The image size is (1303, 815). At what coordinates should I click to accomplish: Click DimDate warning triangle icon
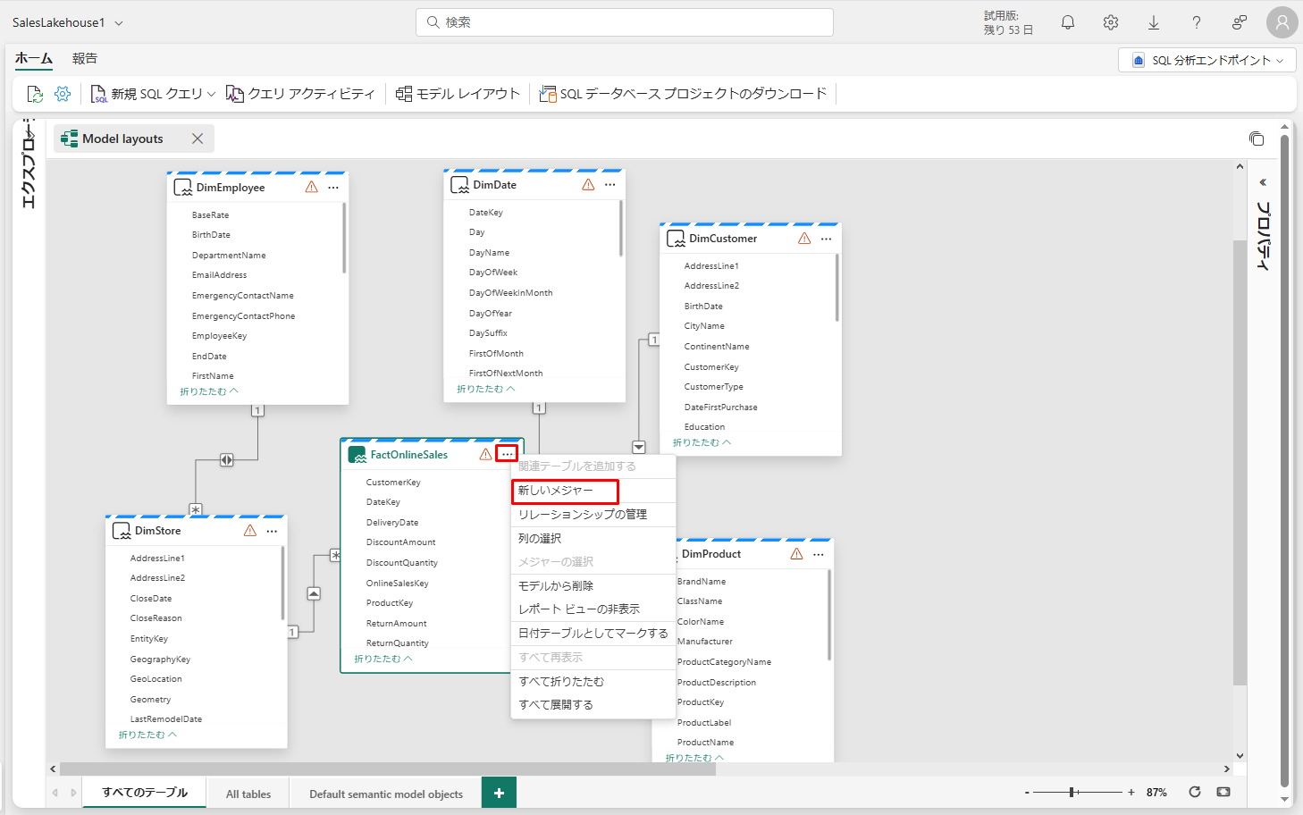coord(588,185)
